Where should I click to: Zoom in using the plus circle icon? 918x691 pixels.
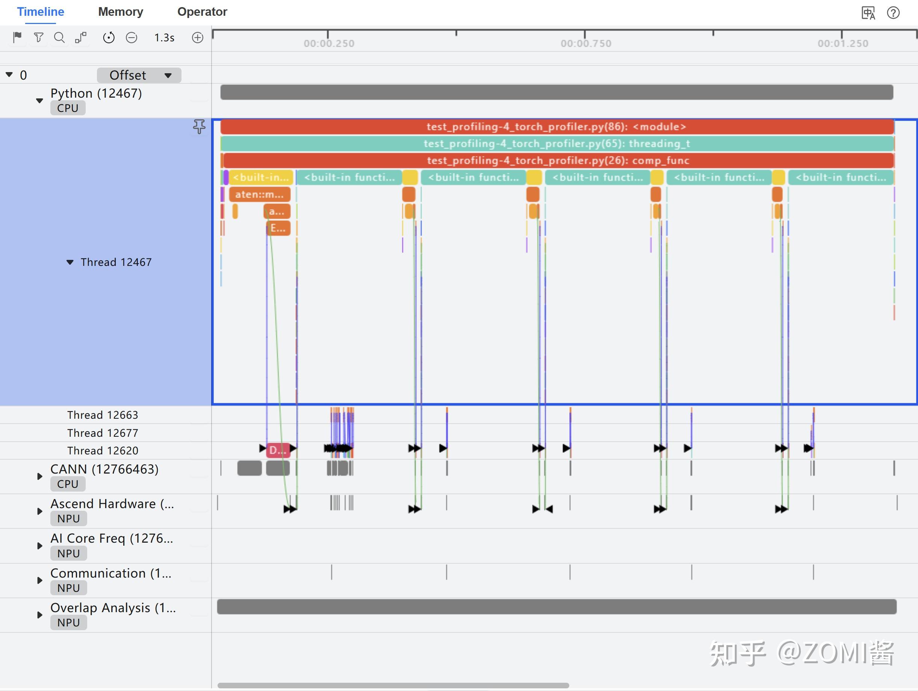pyautogui.click(x=198, y=38)
